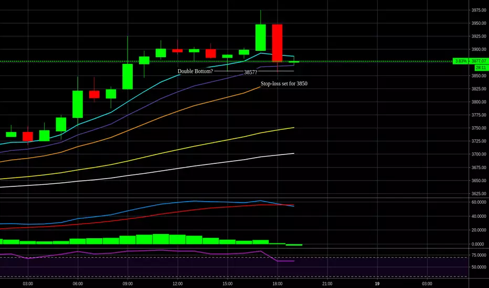This screenshot has width=489, height=288.
Task: Click the 3950.00 price axis label
Action: click(479, 24)
